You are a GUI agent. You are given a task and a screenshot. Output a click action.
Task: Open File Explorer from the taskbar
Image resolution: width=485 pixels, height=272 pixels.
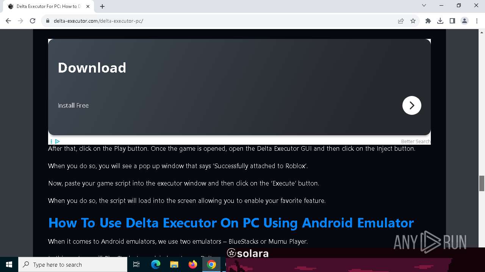[x=174, y=264]
